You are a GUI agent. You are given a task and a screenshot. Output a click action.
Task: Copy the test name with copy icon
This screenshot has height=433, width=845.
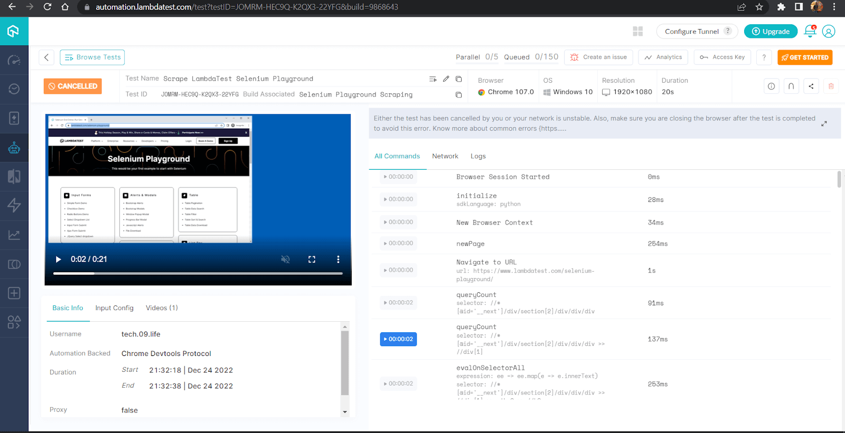pos(458,79)
